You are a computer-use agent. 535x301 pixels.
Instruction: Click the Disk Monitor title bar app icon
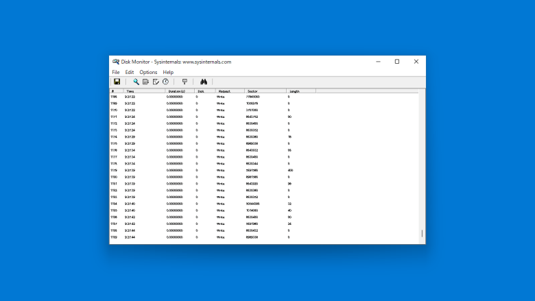point(116,62)
